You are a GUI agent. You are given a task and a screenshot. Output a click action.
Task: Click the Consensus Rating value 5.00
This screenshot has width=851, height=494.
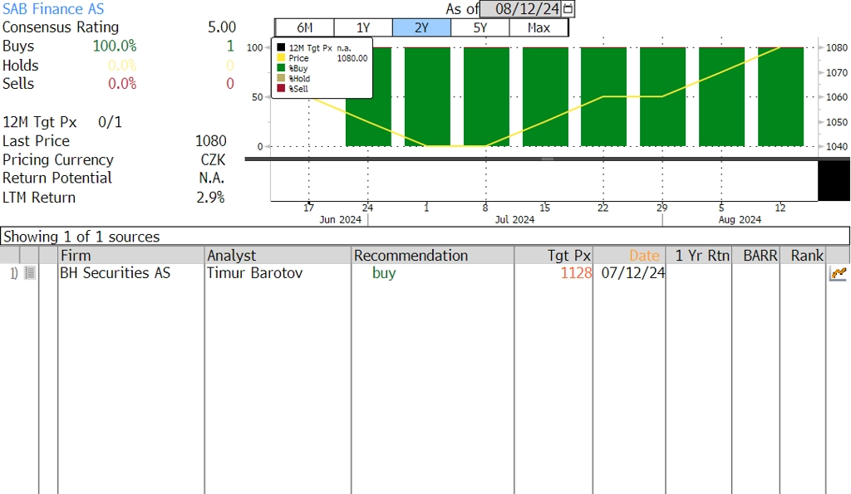[221, 27]
